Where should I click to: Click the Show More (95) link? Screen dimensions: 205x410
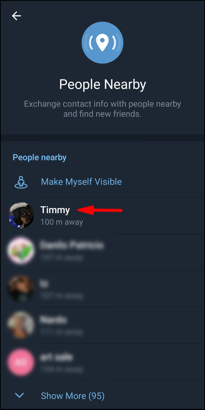(x=73, y=396)
